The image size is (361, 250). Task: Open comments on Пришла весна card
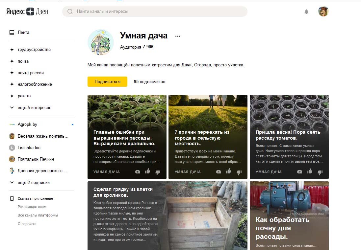[x=299, y=171]
